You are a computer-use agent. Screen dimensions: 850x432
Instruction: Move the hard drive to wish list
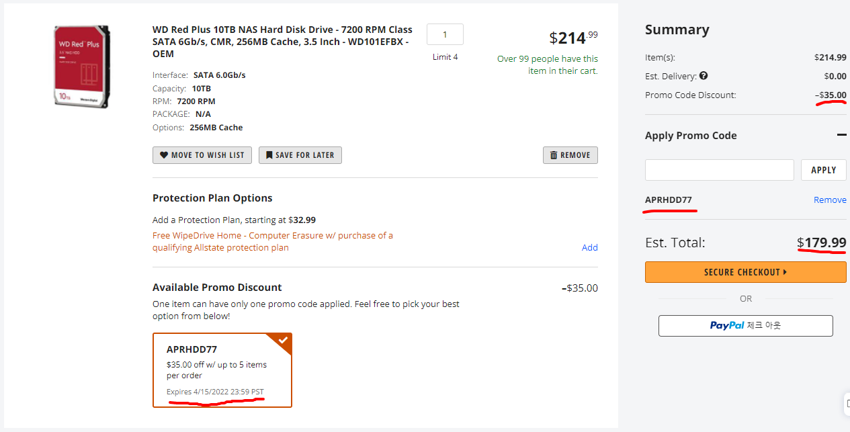[x=202, y=155]
